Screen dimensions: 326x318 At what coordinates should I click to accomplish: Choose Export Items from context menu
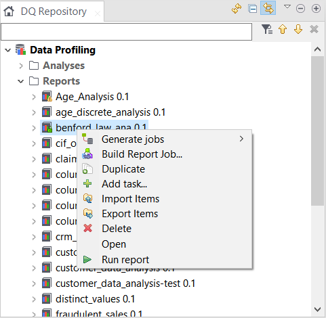click(x=165, y=214)
